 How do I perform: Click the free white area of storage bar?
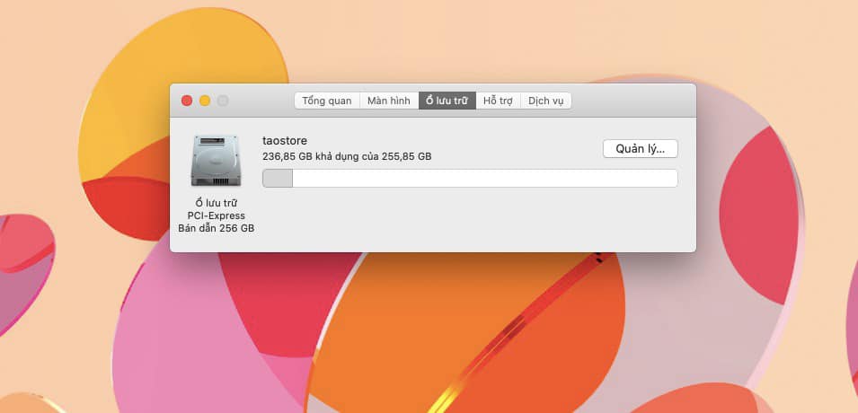tap(485, 179)
